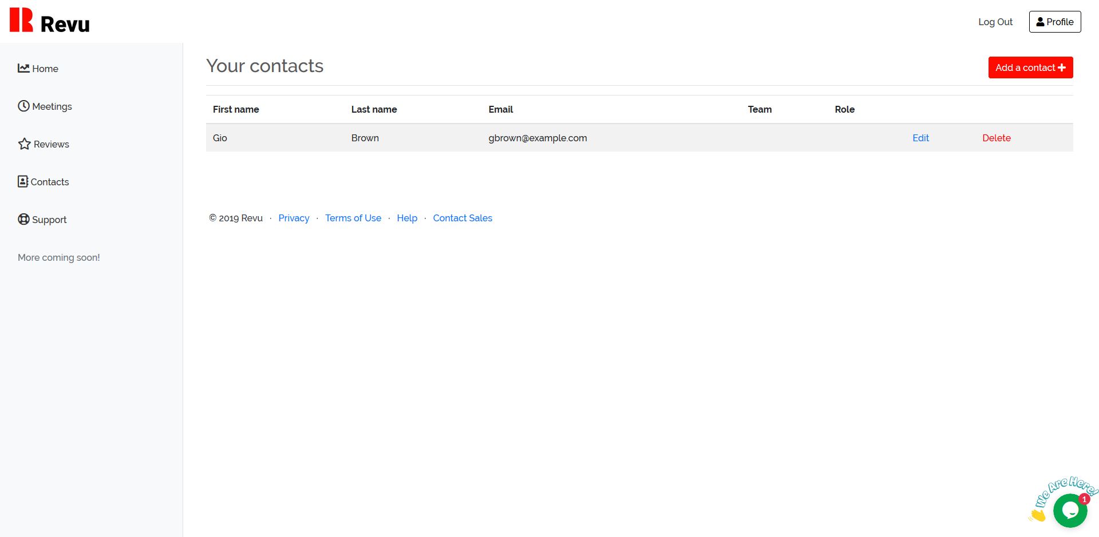Click the '© 2019 Revu' copyright text
The height and width of the screenshot is (537, 1099).
[236, 218]
